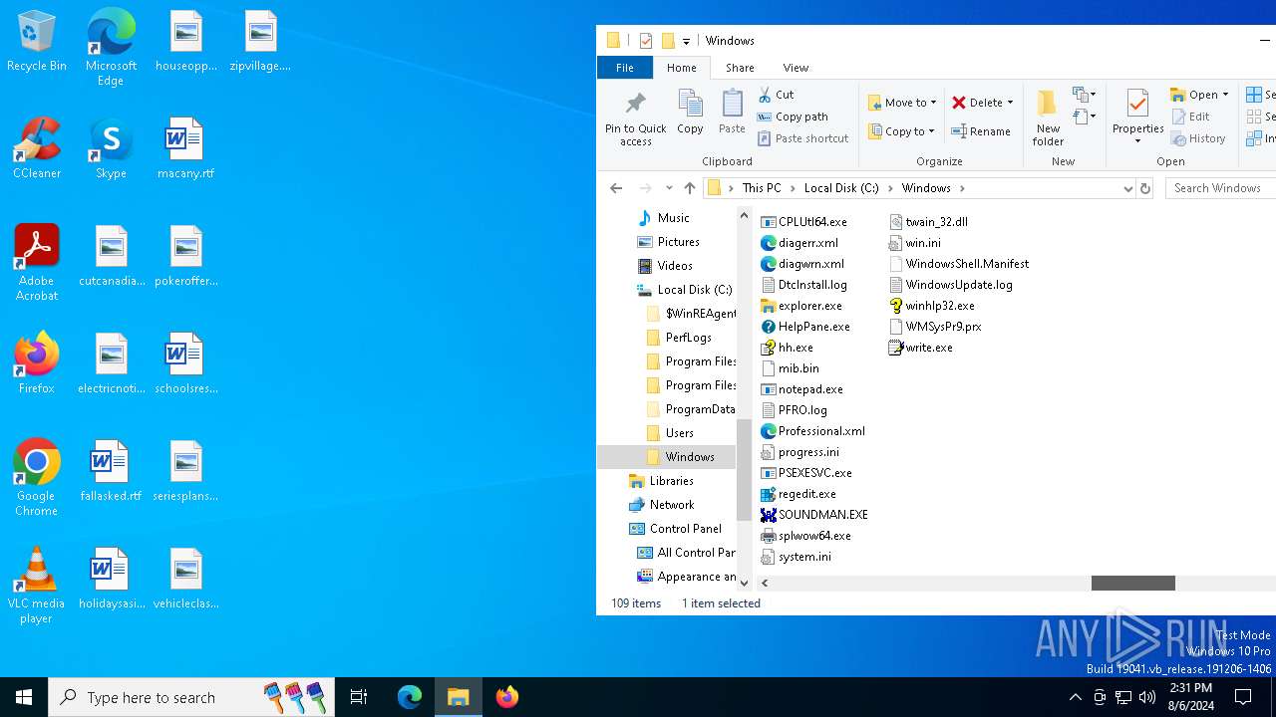This screenshot has height=717, width=1276.
Task: Switch to the Share ribbon tab
Action: [740, 68]
